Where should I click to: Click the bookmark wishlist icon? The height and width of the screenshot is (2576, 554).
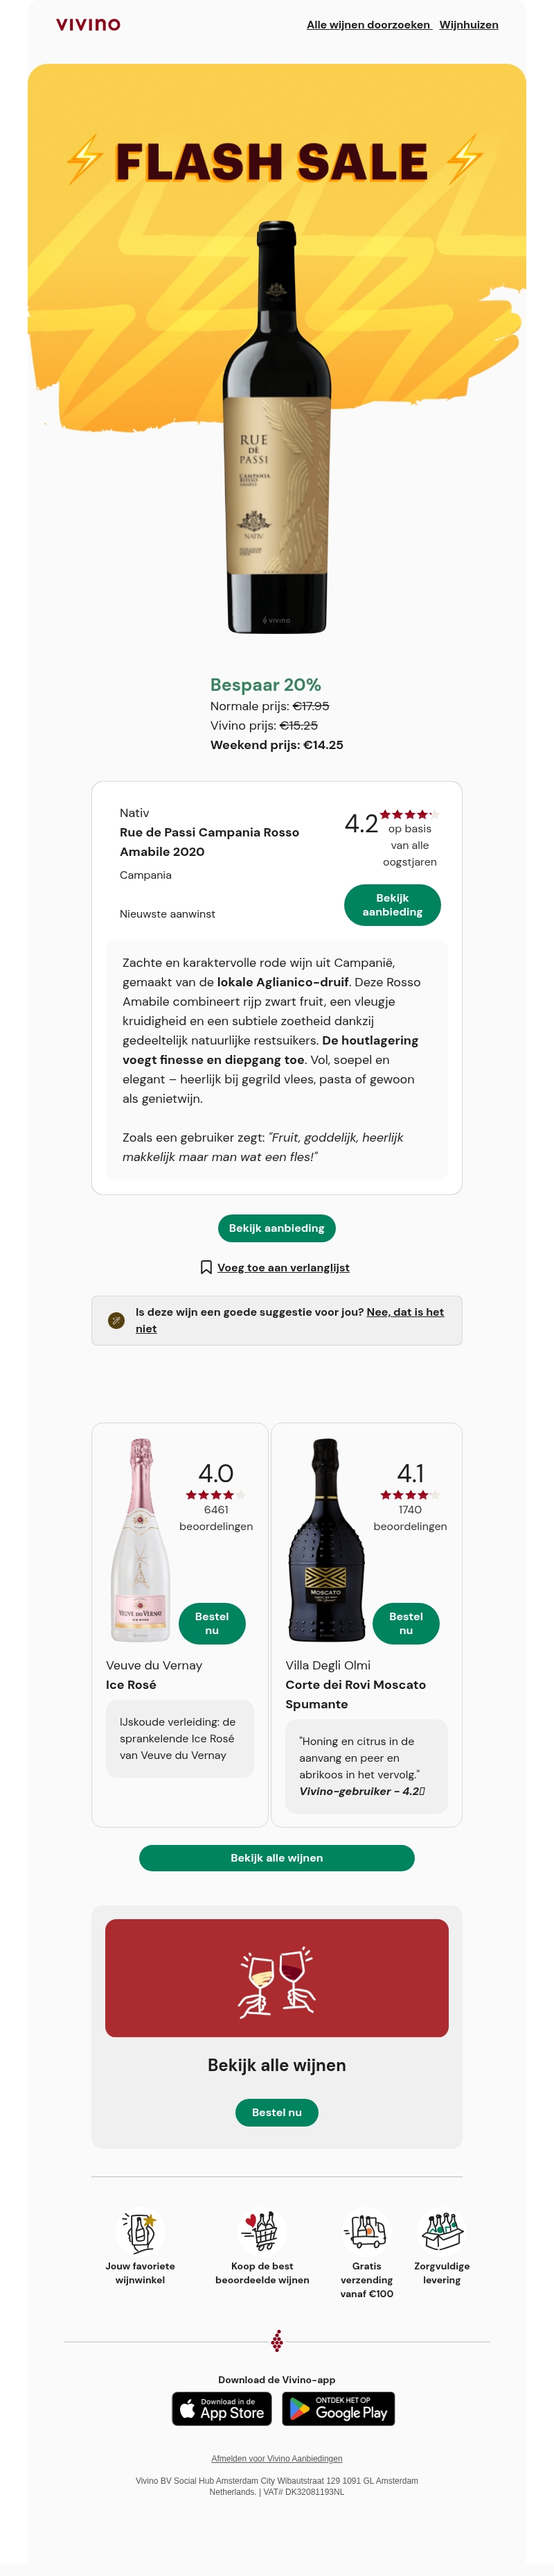click(x=206, y=1267)
